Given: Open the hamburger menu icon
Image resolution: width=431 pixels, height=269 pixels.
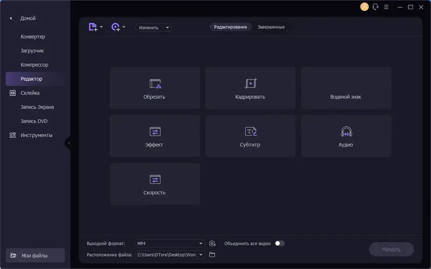Looking at the screenshot, I should (386, 7).
